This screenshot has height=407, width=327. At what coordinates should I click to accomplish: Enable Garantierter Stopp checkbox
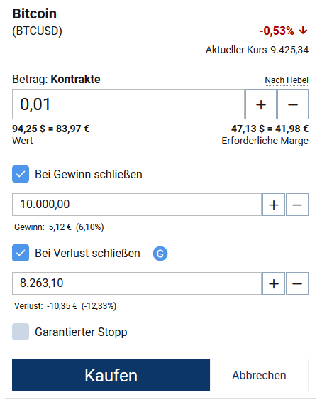[21, 332]
